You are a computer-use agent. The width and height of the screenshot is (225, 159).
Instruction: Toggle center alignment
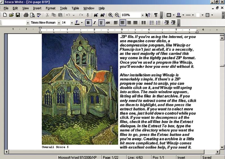(x=123, y=23)
